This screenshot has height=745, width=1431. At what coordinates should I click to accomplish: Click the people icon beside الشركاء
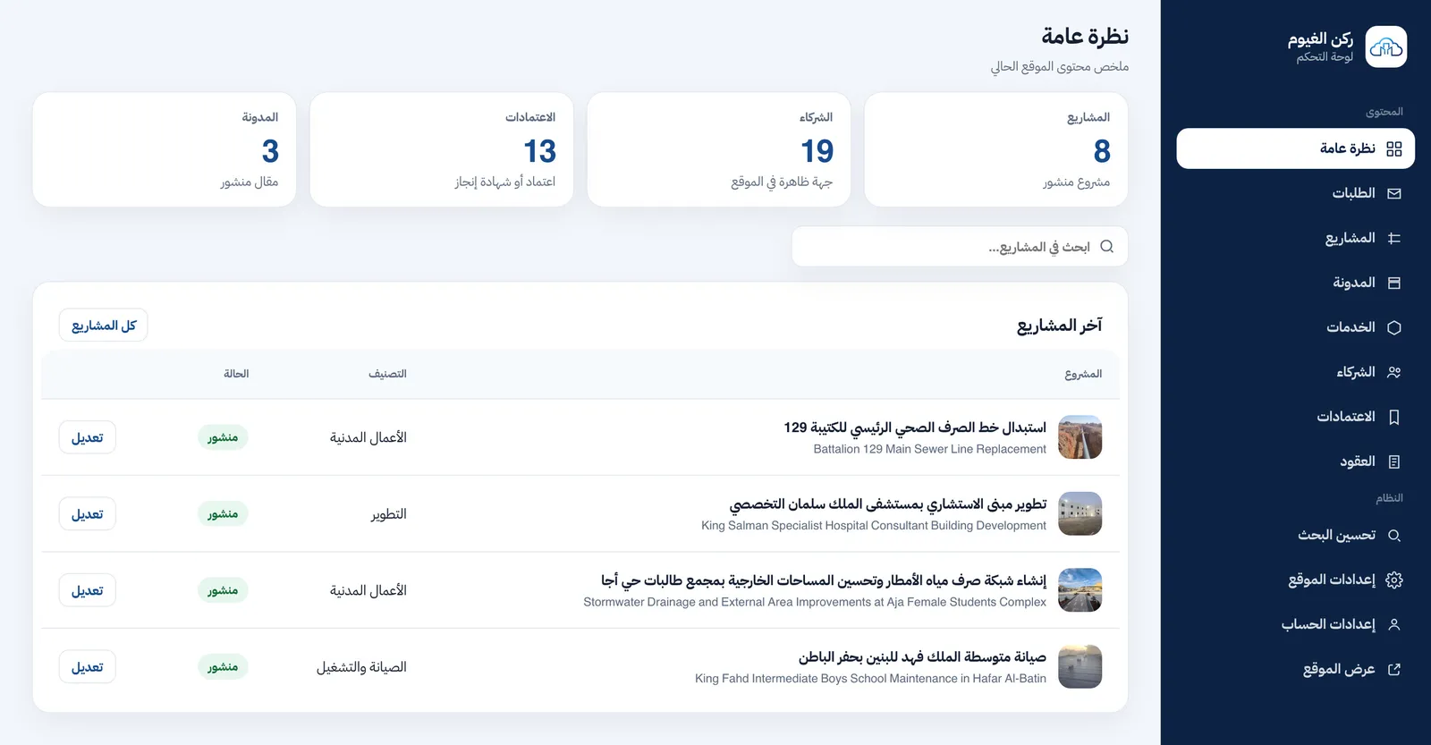pos(1393,372)
